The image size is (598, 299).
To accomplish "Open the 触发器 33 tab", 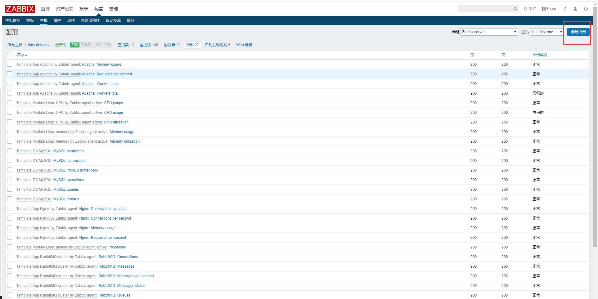I will pyautogui.click(x=172, y=45).
